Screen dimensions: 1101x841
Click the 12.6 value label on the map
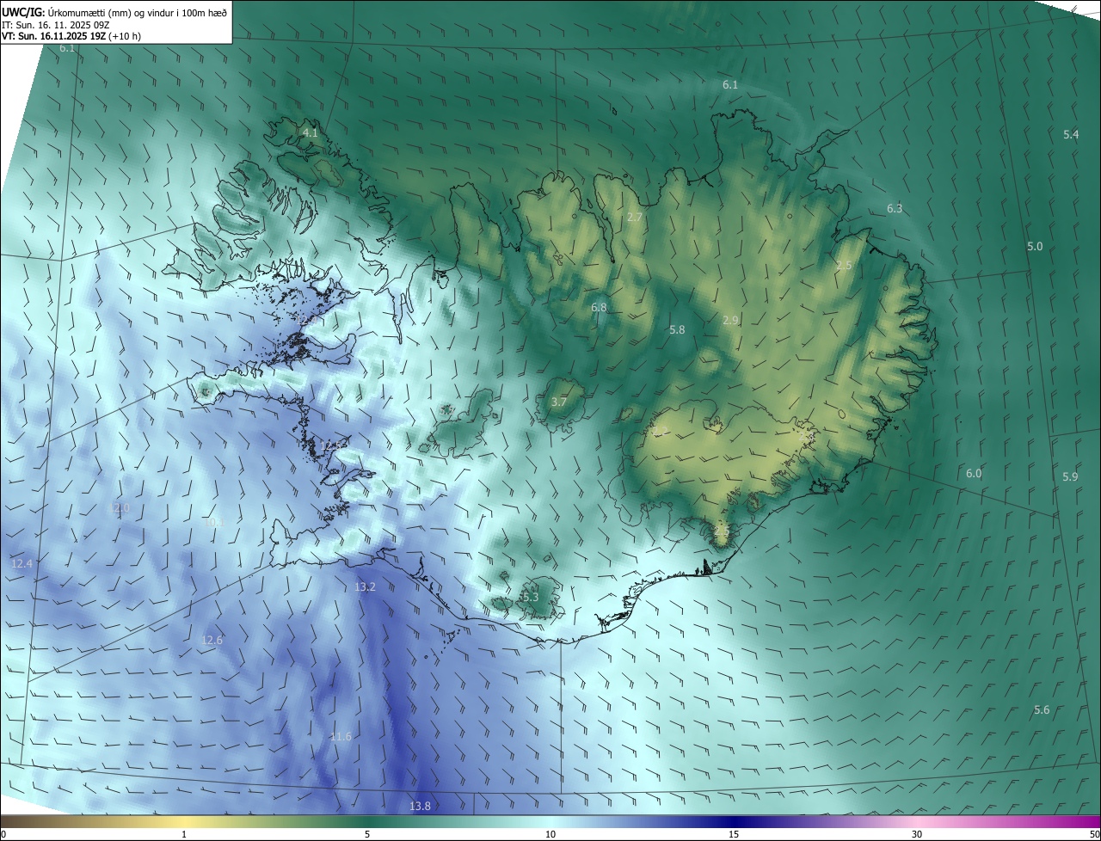[x=212, y=640]
